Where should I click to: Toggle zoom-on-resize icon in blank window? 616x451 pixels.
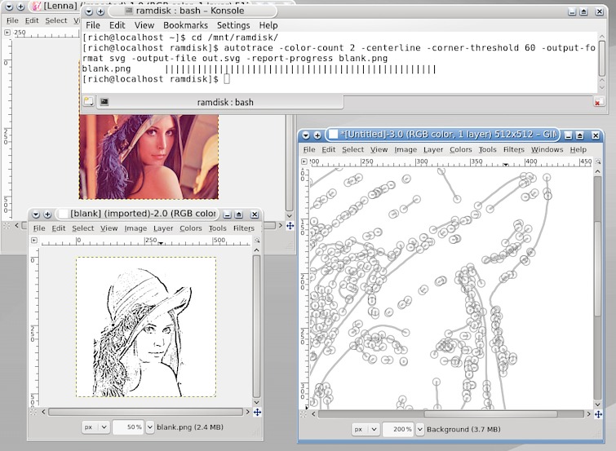257,240
